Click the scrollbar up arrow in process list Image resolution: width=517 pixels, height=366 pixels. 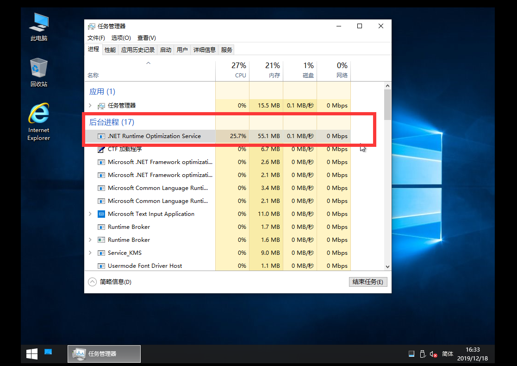[x=387, y=86]
